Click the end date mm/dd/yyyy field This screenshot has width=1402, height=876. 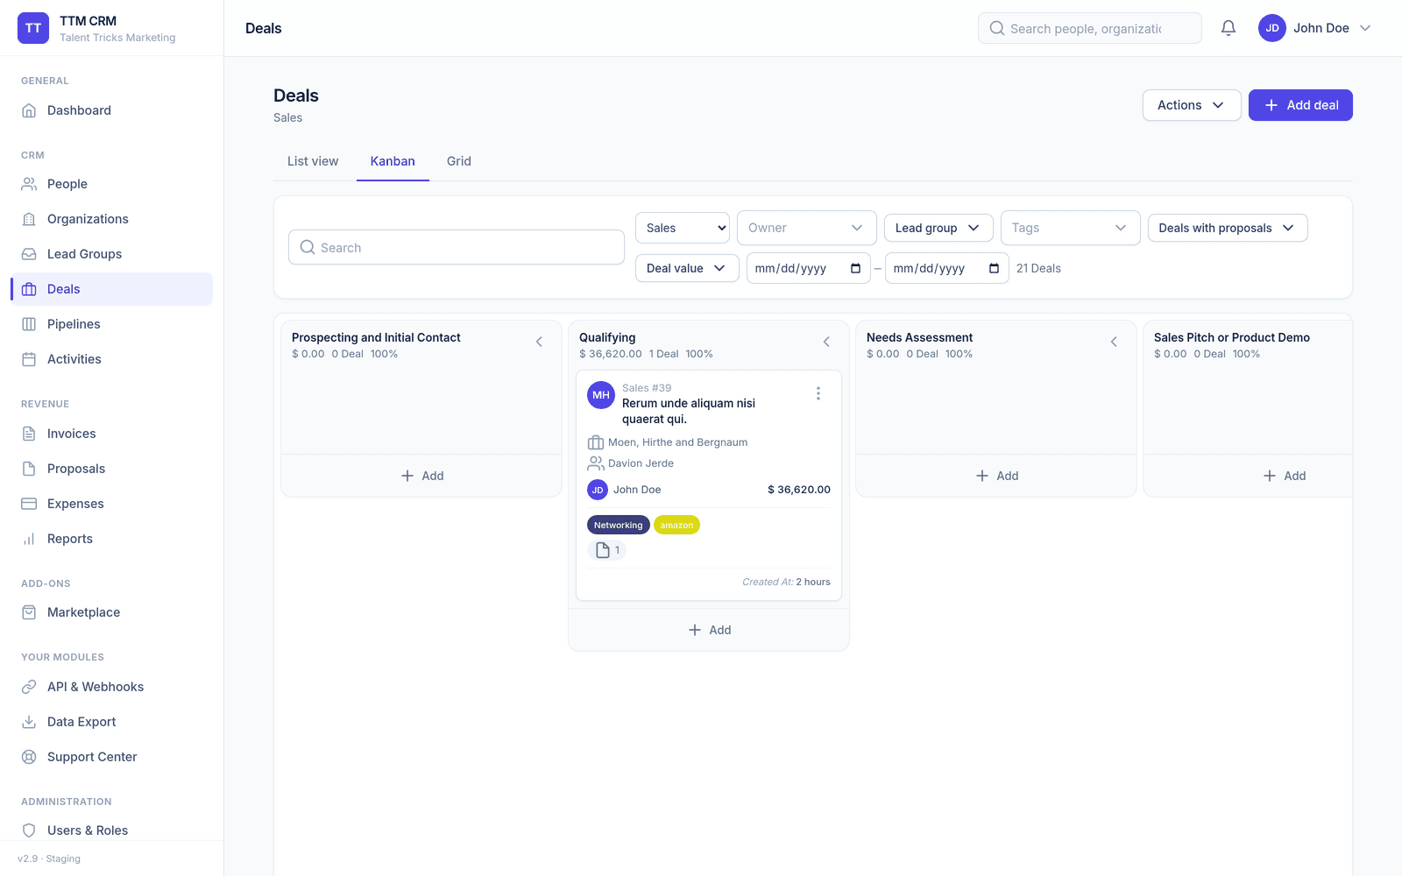(947, 268)
